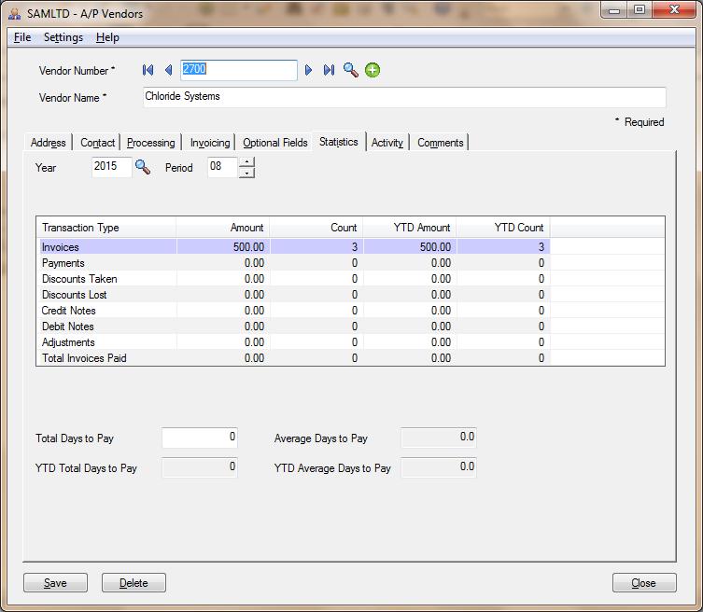Click the Transaction Type column header

coord(106,227)
